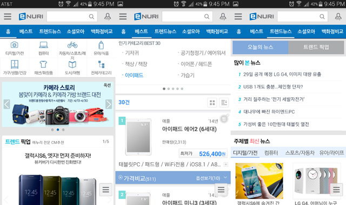Screen dimensions: 346x205
Task: Read news item 5 about 10만원대 태블릿
Action: [276, 124]
